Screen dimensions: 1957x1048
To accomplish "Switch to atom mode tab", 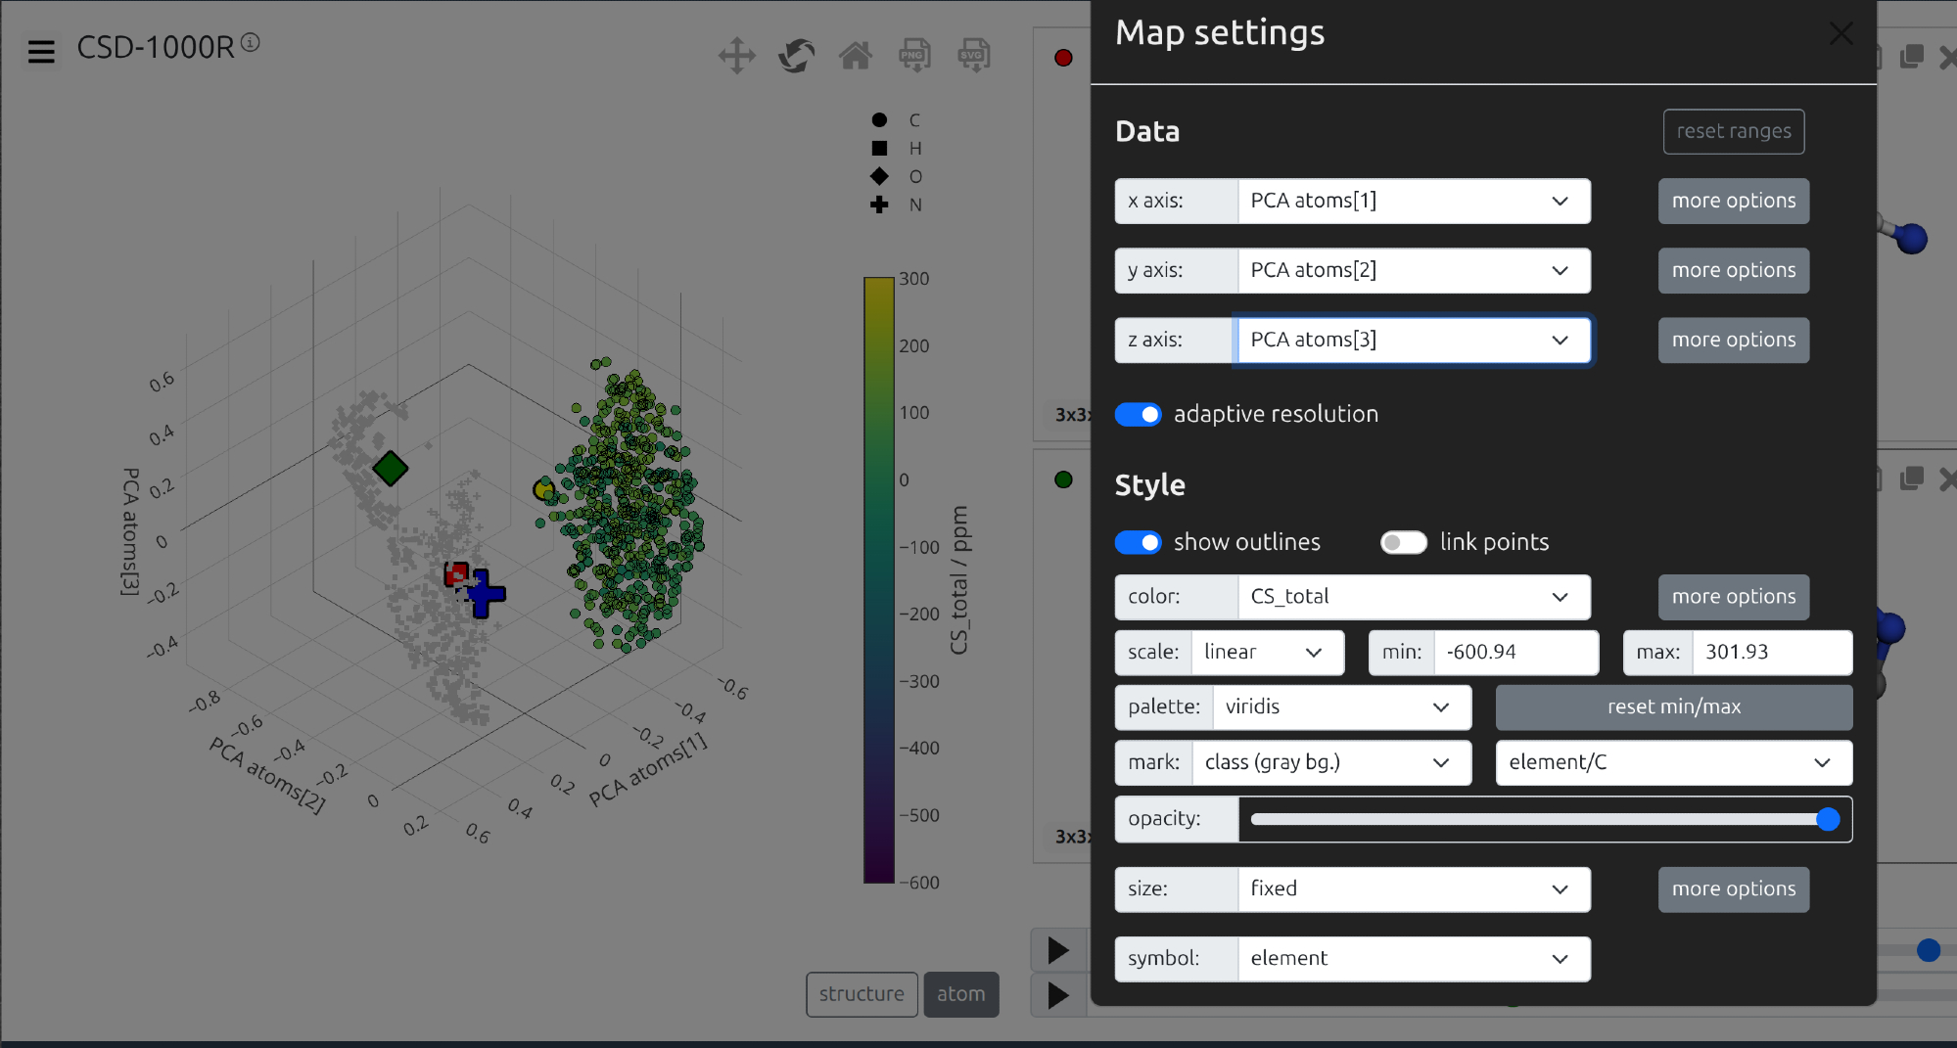I will click(x=960, y=994).
